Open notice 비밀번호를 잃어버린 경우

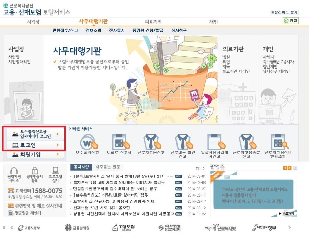pyautogui.click(x=111, y=195)
